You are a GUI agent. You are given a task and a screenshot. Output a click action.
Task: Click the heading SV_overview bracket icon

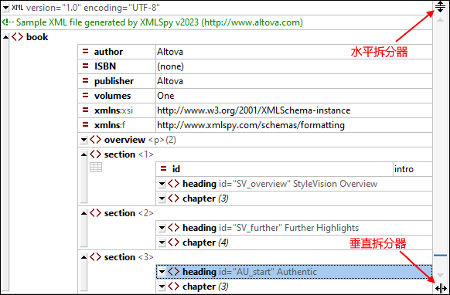(174, 184)
